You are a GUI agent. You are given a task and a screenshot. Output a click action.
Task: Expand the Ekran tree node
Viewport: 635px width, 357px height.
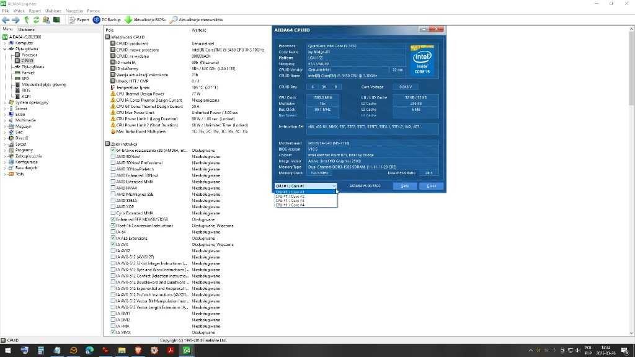5,115
